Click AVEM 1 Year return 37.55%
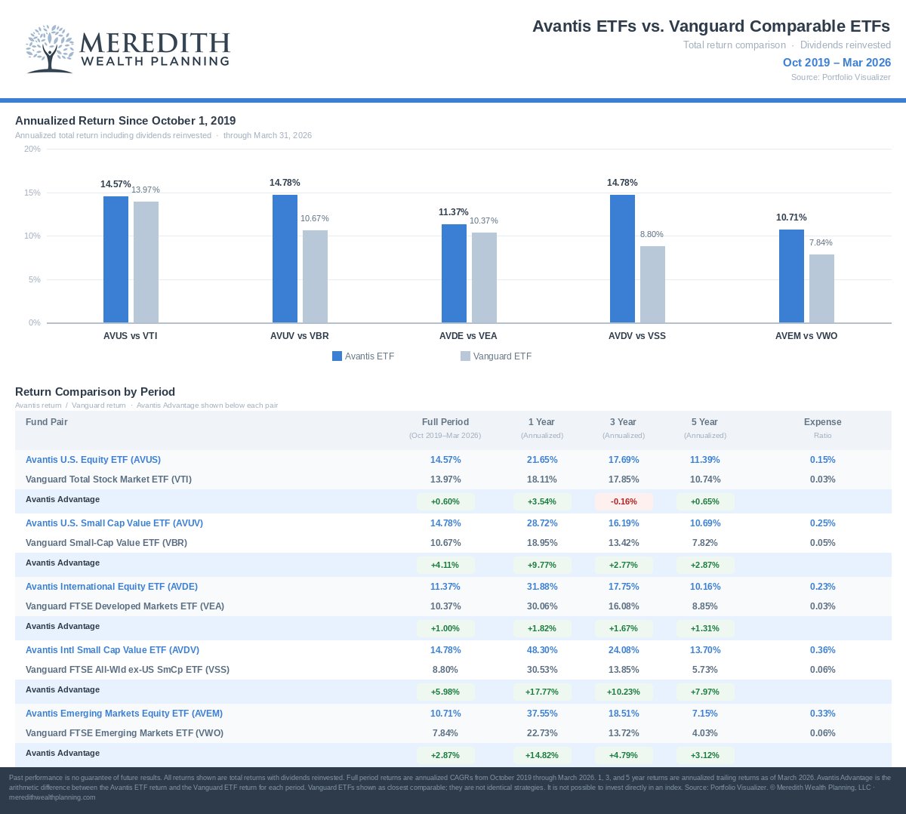Screen dimensions: 906x814 (542, 714)
